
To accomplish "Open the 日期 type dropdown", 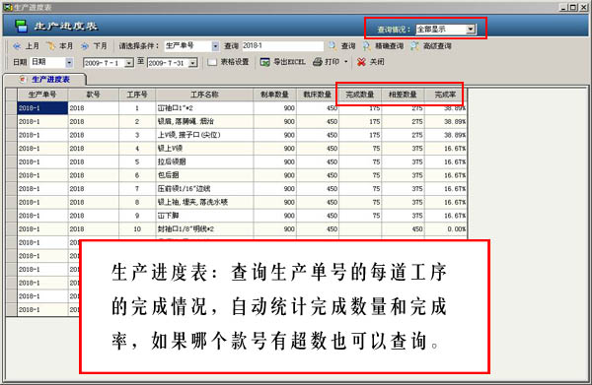I will [x=69, y=63].
